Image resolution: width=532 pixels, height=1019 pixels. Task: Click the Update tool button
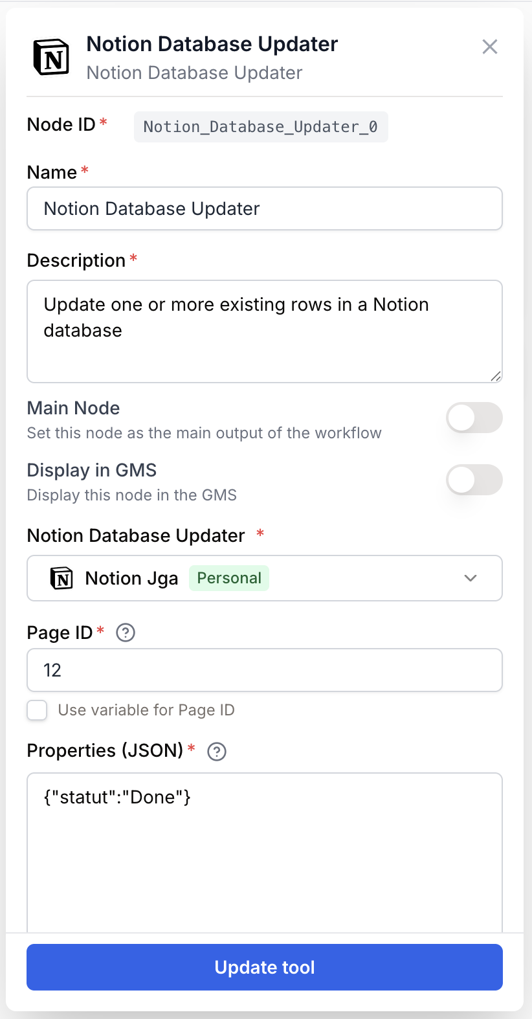[265, 967]
